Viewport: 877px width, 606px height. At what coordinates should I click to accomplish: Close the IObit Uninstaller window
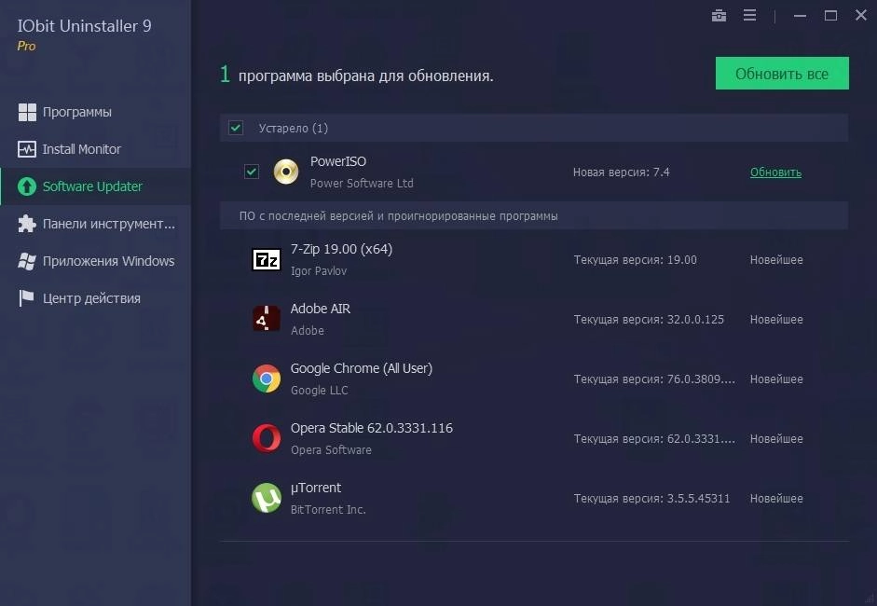[x=861, y=15]
